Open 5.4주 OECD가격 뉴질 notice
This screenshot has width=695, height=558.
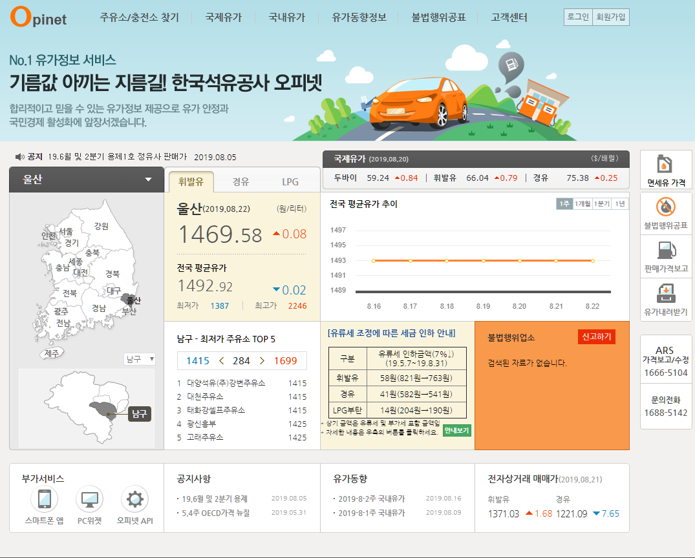[x=216, y=513]
